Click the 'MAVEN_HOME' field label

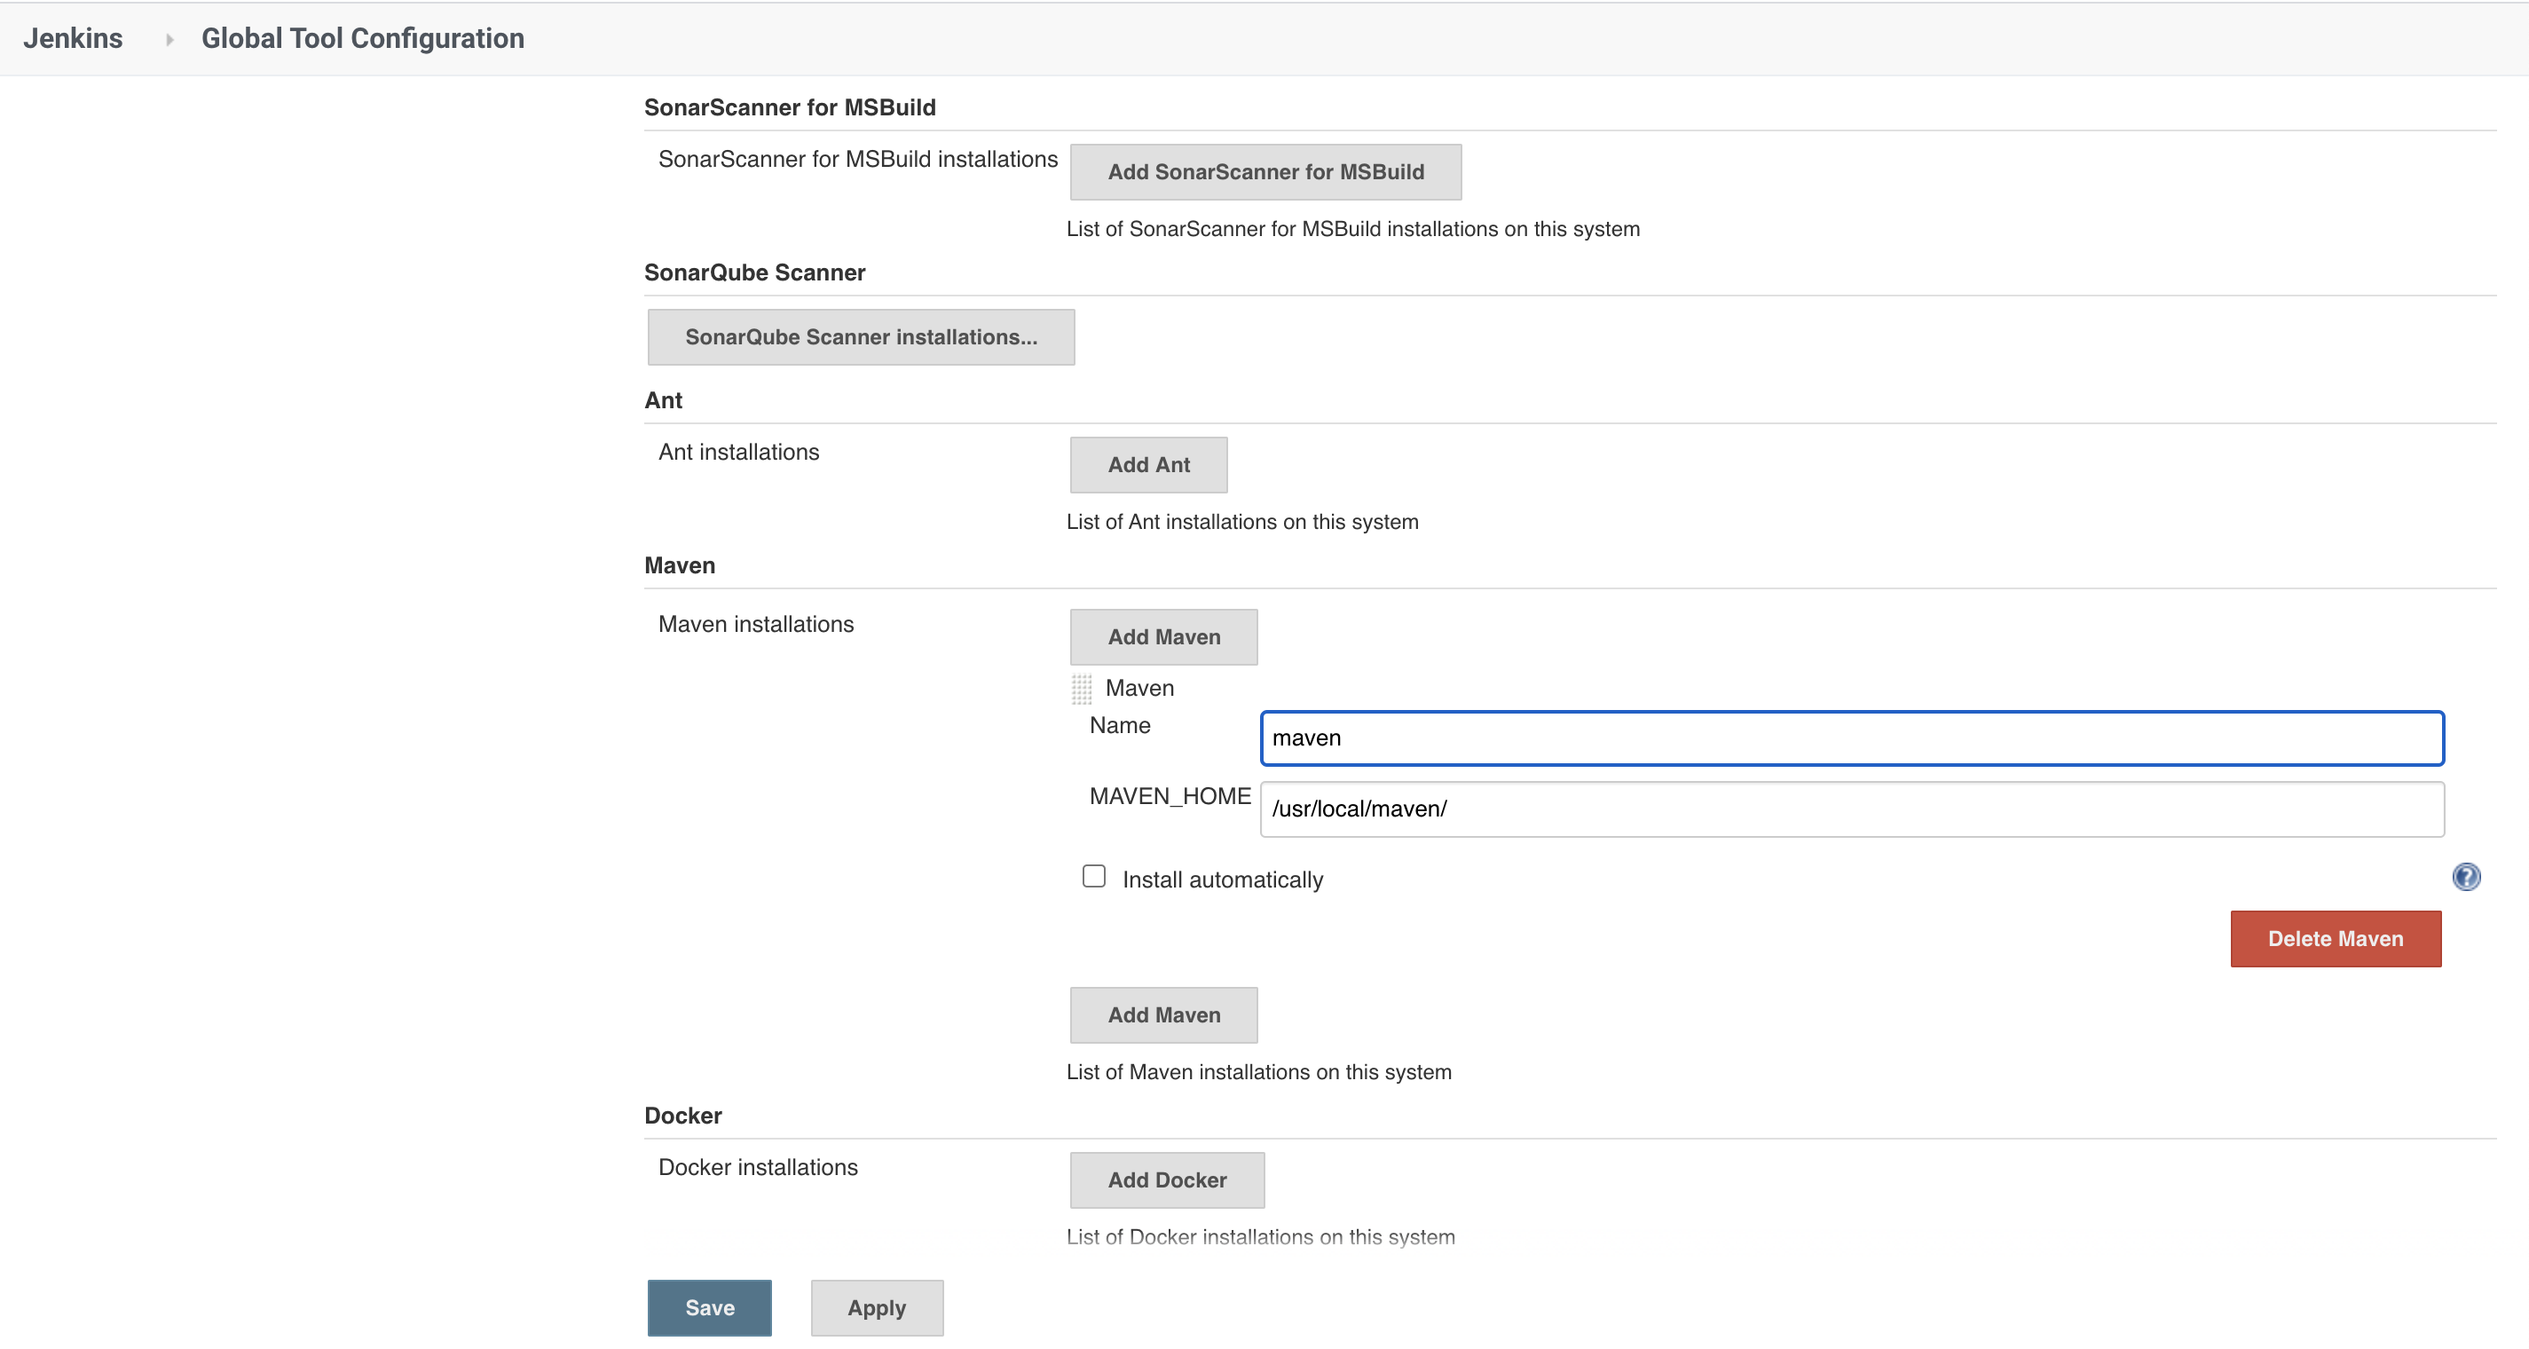click(1170, 795)
